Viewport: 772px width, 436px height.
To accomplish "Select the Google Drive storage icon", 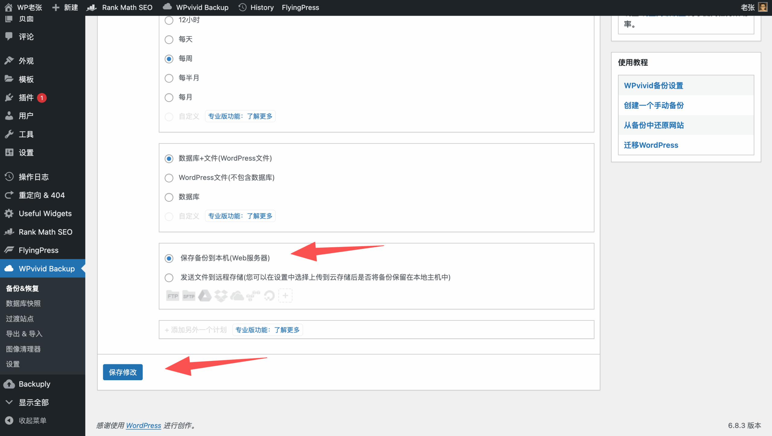I will (x=205, y=296).
